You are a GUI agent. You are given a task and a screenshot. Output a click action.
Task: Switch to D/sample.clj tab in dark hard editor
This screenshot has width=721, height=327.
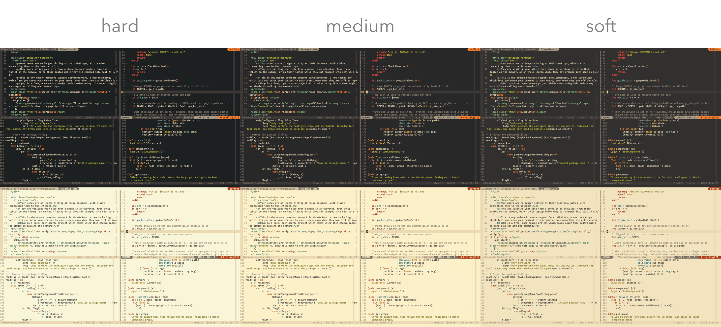tap(28, 49)
